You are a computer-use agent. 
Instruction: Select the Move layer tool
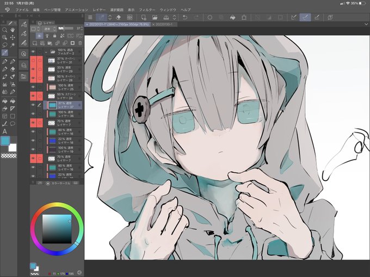[x=13, y=37]
